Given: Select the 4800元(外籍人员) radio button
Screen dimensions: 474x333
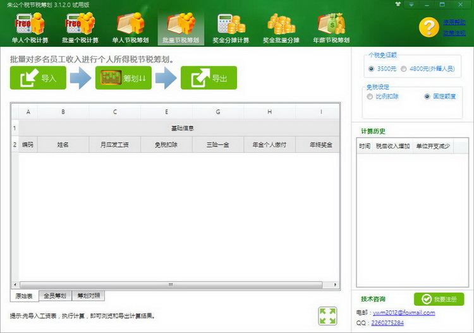Looking at the screenshot, I should point(404,69).
